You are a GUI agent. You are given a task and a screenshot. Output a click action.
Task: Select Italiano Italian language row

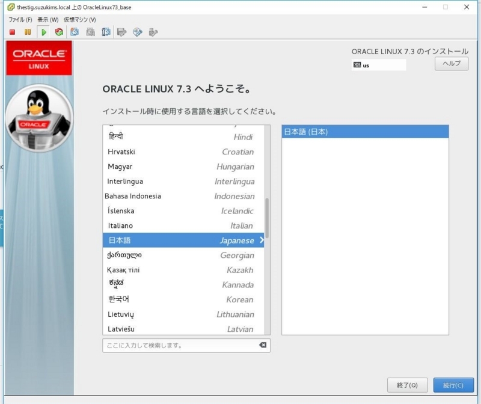coord(183,225)
